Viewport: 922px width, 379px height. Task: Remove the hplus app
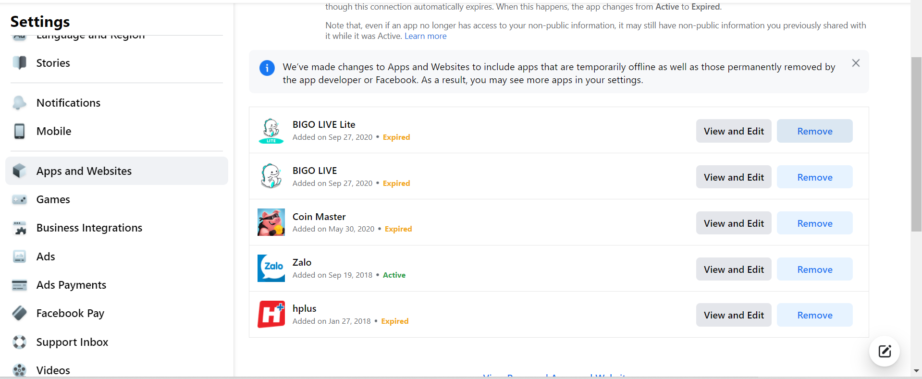pyautogui.click(x=815, y=315)
